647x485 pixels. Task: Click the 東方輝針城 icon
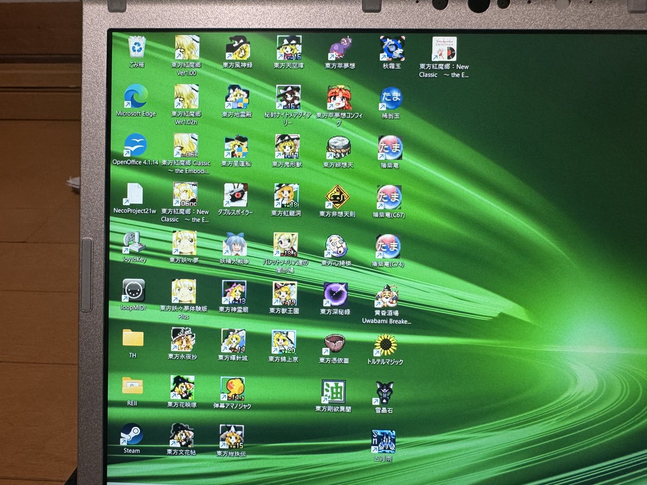(233, 341)
